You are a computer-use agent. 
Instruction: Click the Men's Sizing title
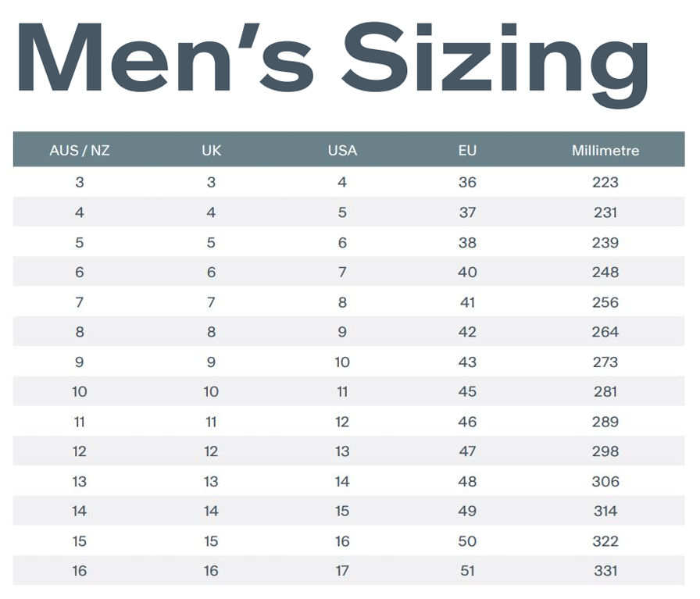332,62
